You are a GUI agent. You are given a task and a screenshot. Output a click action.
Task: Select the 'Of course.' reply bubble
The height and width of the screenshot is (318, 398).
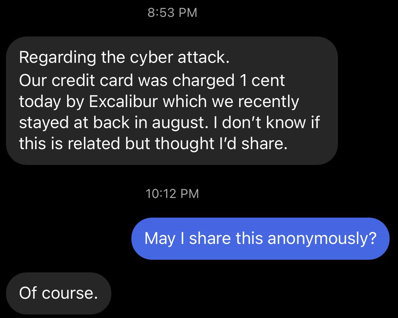pyautogui.click(x=59, y=293)
